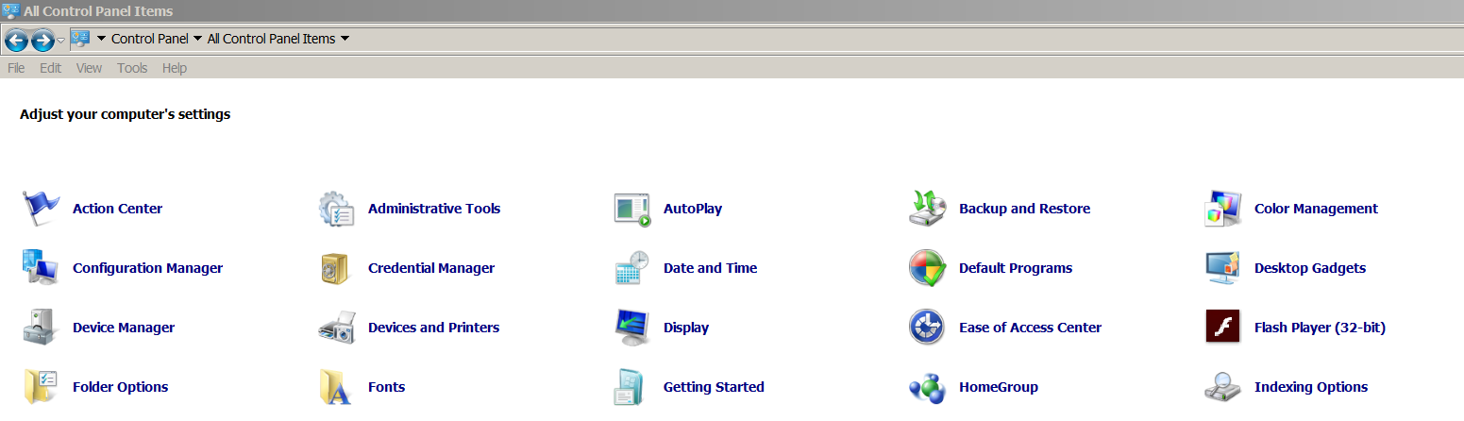This screenshot has width=1464, height=421.
Task: Open the Getting Started icon
Action: [x=631, y=387]
